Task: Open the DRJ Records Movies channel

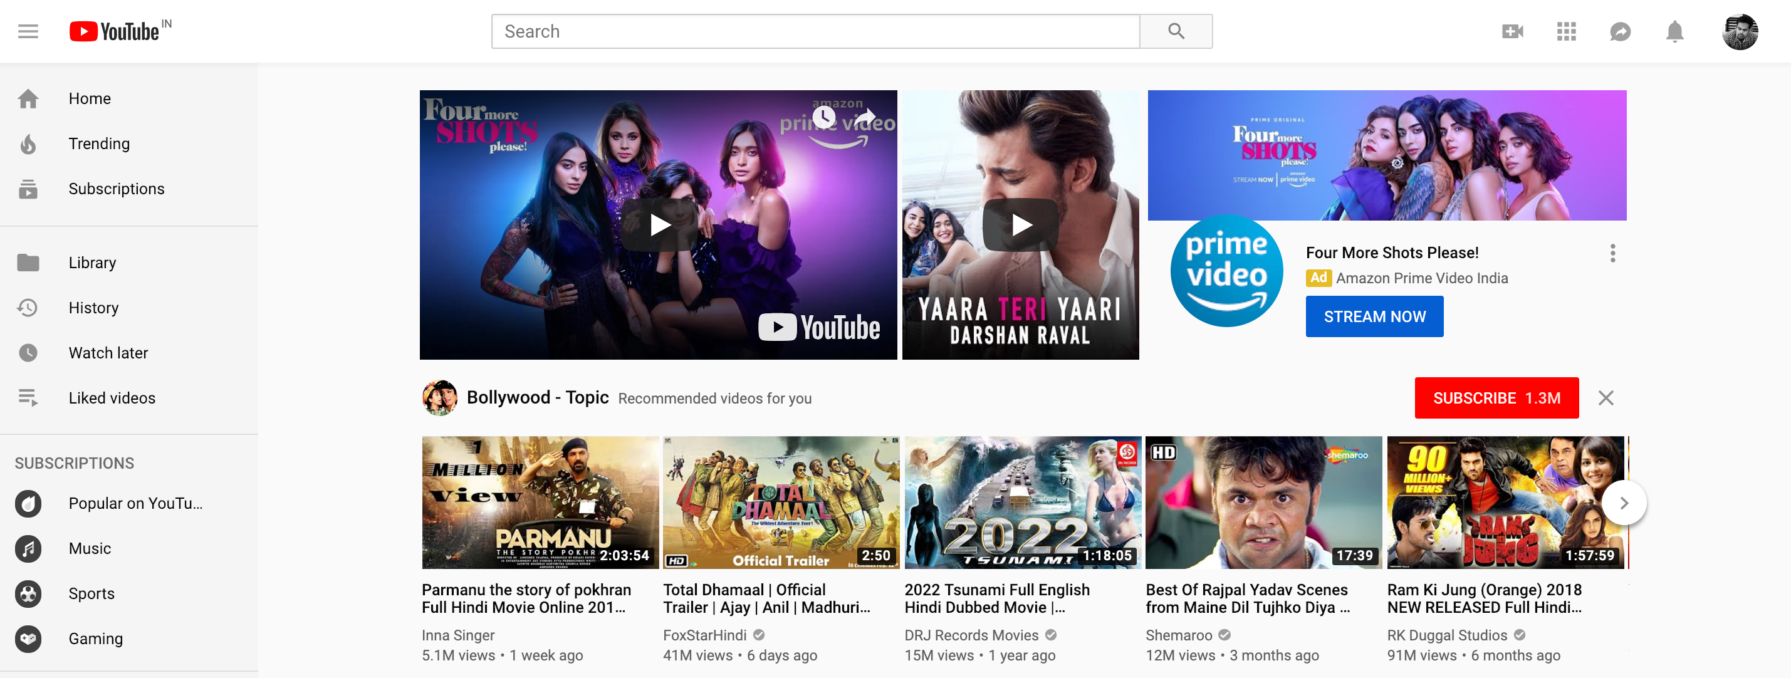Action: [971, 635]
